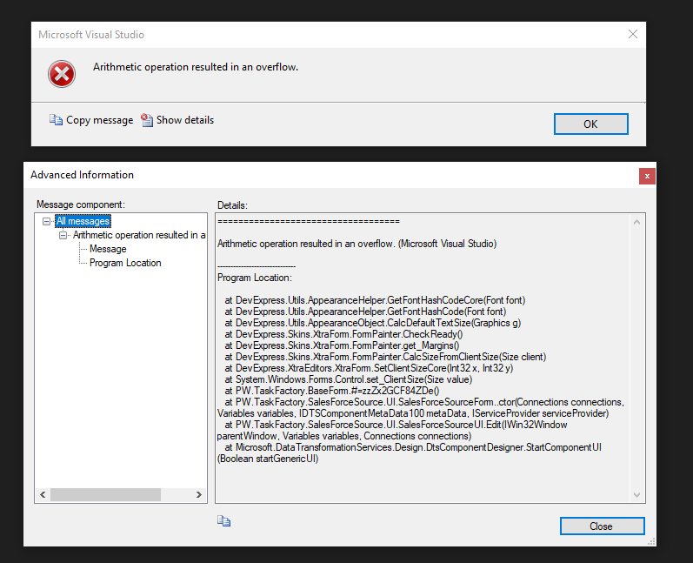Click the Control.set_ClientSize stack trace line
Image resolution: width=693 pixels, height=563 pixels.
[x=349, y=379]
